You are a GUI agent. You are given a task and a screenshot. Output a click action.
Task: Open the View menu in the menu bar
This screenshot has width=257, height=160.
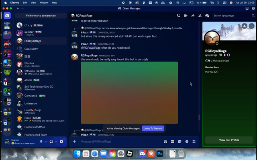[x=33, y=3]
